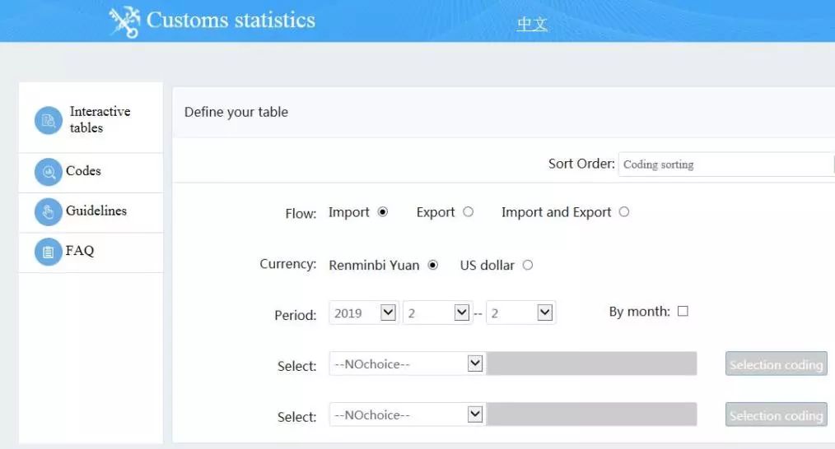Enable the By month checkbox
835x449 pixels.
[683, 312]
